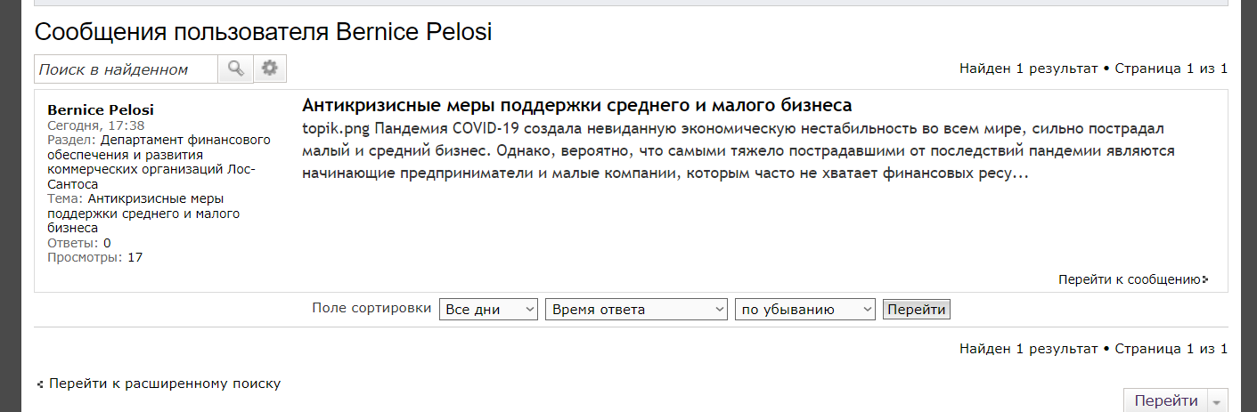The image size is (1257, 412).
Task: Click the "Ответы: 0" reply count
Action: point(79,243)
